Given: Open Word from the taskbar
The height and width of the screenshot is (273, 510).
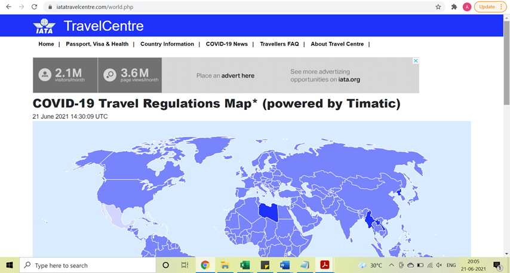Looking at the screenshot, I should [x=285, y=265].
